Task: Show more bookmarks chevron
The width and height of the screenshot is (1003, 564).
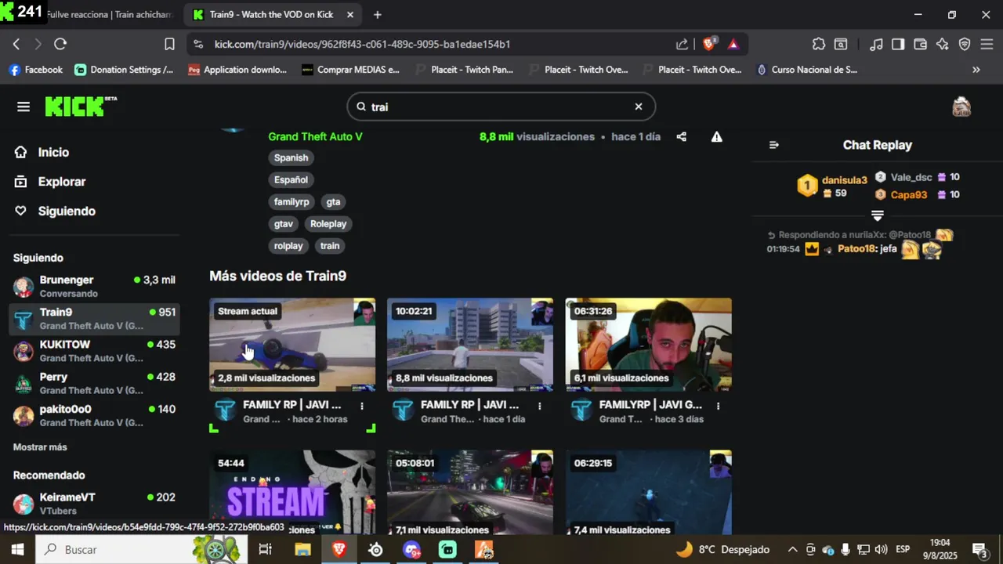Action: tap(976, 70)
